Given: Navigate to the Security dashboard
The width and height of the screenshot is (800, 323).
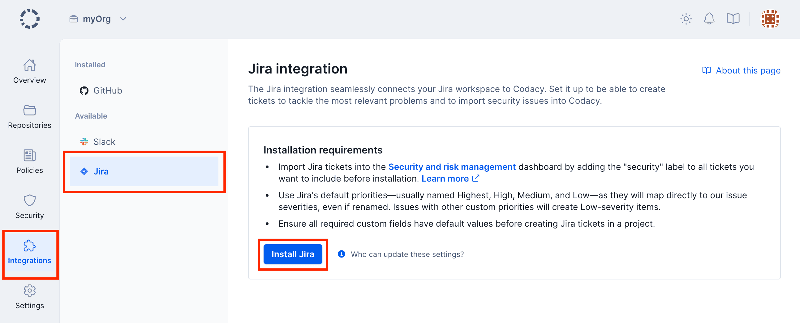Looking at the screenshot, I should click(29, 207).
